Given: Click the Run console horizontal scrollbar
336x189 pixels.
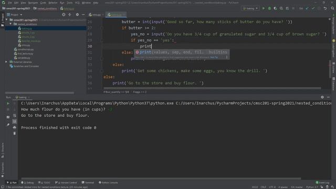Looking at the screenshot, I should tap(161, 178).
